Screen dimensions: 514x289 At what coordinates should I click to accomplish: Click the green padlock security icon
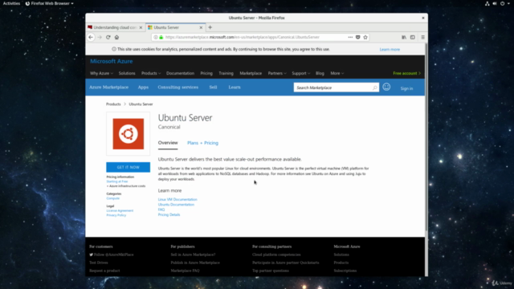click(x=161, y=38)
